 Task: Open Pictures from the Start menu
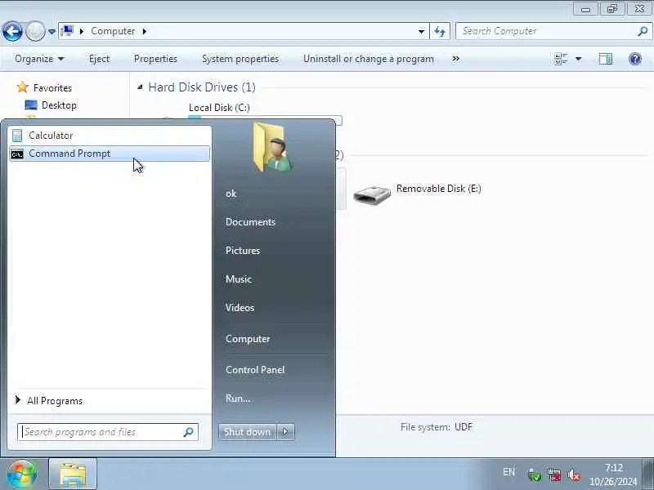[243, 251]
